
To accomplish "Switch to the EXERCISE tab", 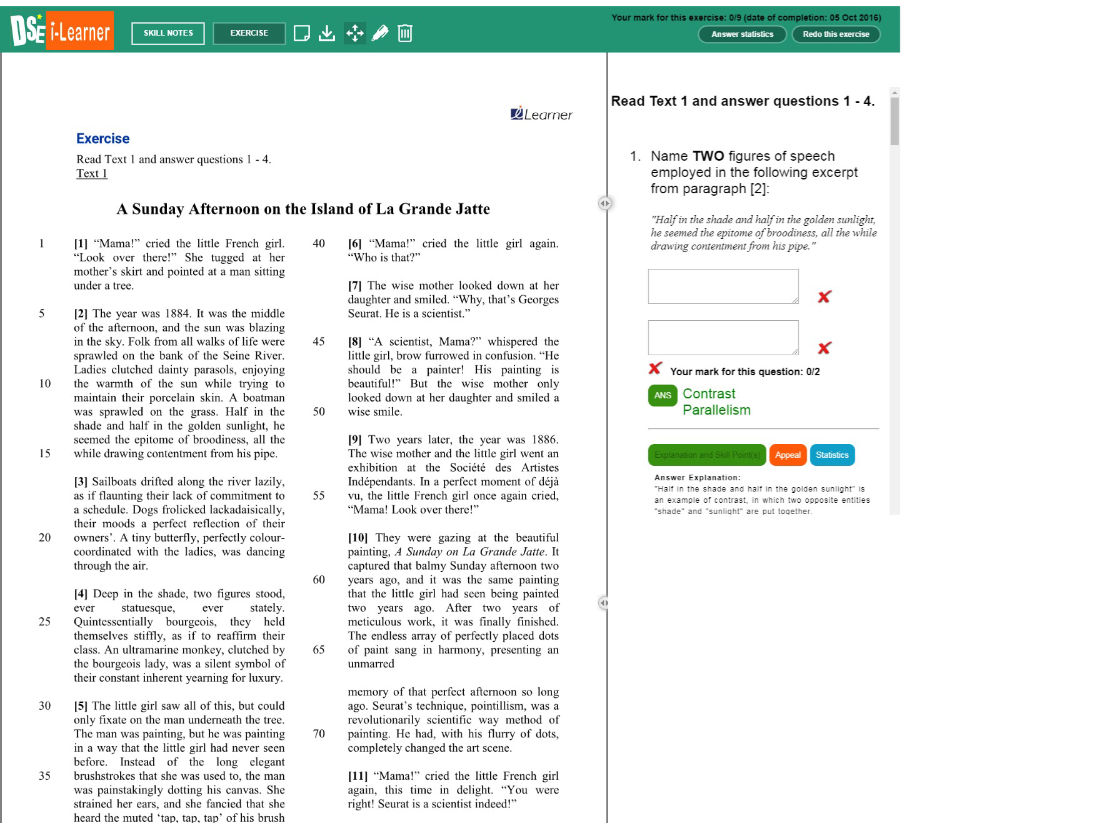I will 249,33.
